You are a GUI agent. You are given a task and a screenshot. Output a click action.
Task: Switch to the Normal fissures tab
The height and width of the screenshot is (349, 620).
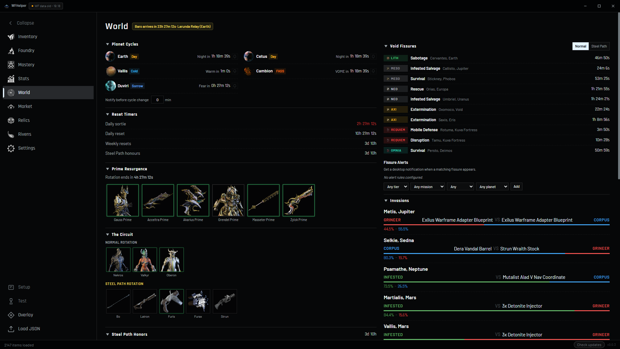[x=581, y=46]
